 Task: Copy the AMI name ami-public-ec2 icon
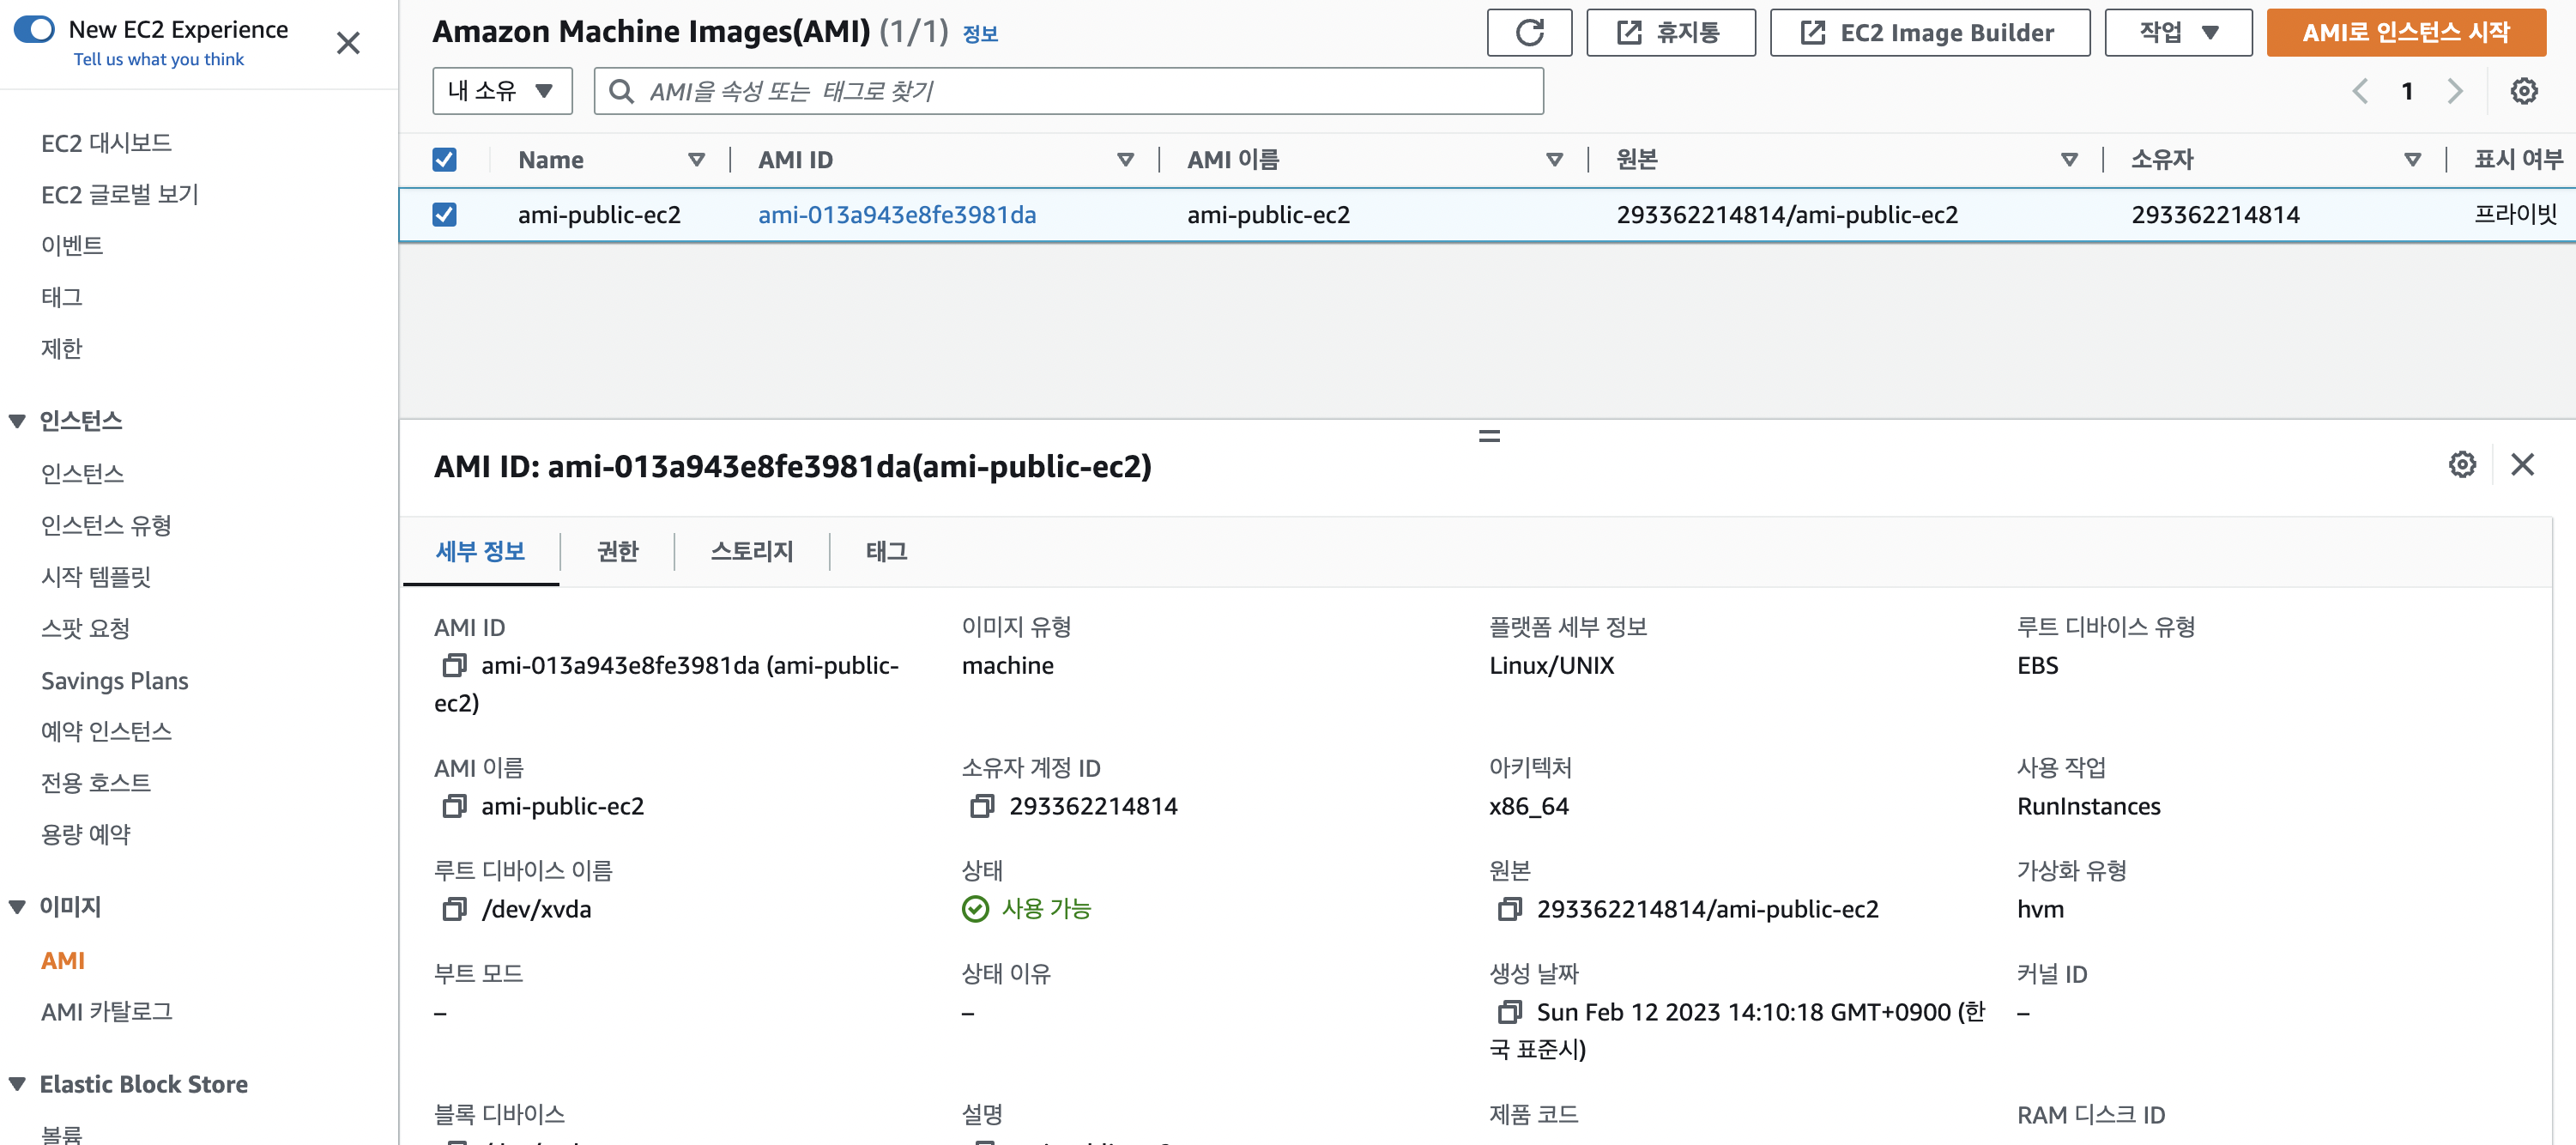click(x=454, y=806)
